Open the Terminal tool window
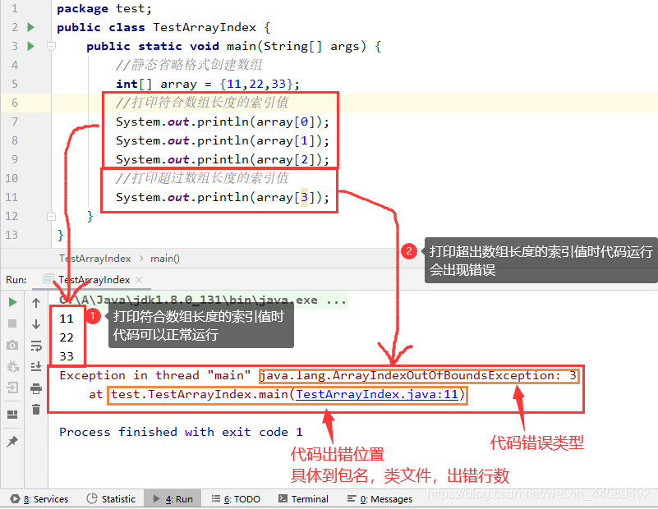Screen dimensions: 658x509 tap(303, 499)
